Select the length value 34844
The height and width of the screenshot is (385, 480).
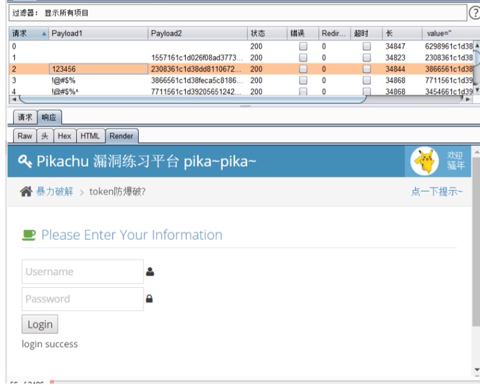click(x=395, y=69)
